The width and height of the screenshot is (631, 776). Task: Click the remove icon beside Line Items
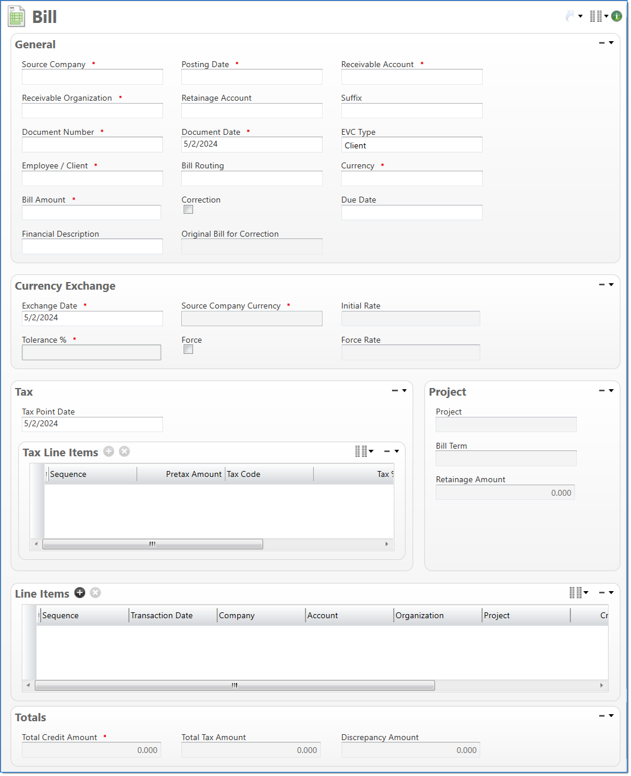(x=95, y=593)
